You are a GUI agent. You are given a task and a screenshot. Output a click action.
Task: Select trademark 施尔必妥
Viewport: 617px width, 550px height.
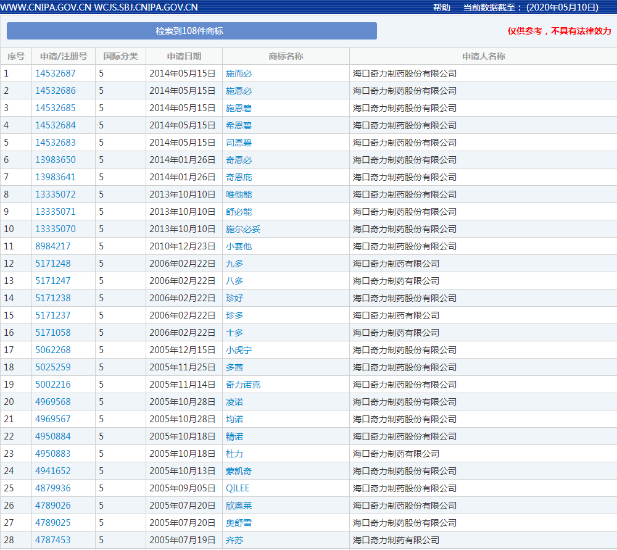click(x=243, y=229)
